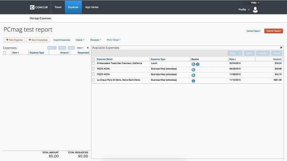
Task: Open the Details dropdown menu
Action: (x=80, y=40)
